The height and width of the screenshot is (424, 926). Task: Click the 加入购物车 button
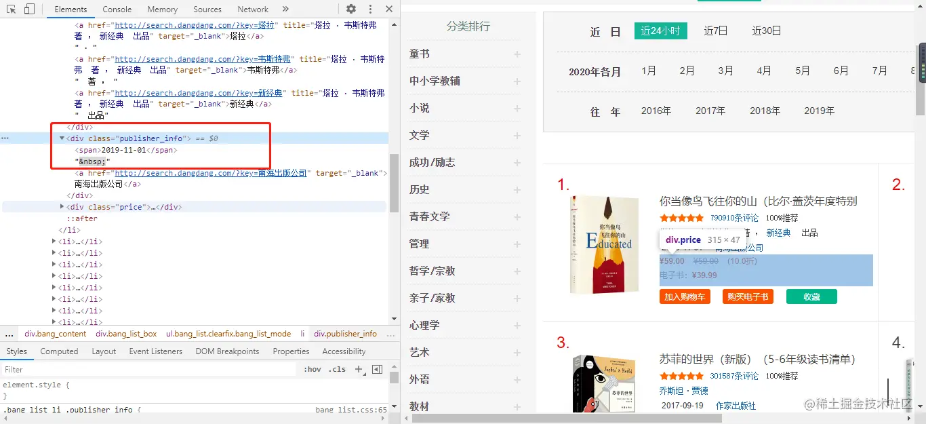pos(685,296)
